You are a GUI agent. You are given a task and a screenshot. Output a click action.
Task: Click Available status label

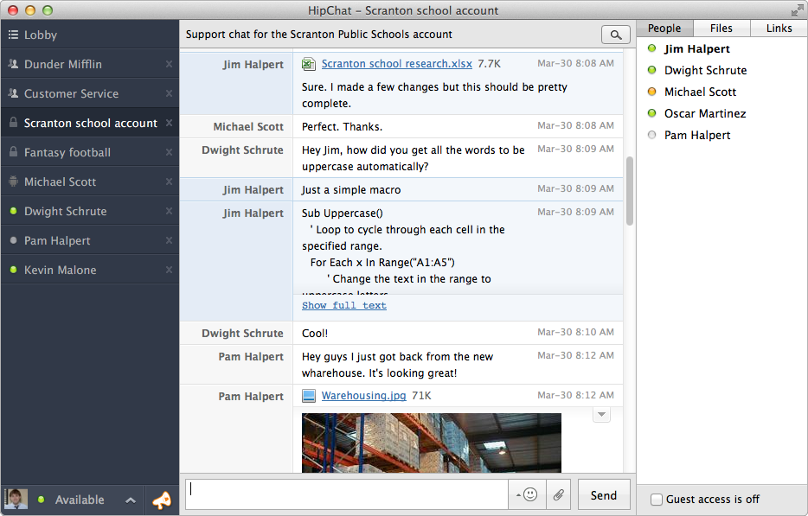80,500
